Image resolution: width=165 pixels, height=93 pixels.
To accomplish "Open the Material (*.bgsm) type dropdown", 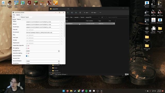I will [x=27, y=17].
